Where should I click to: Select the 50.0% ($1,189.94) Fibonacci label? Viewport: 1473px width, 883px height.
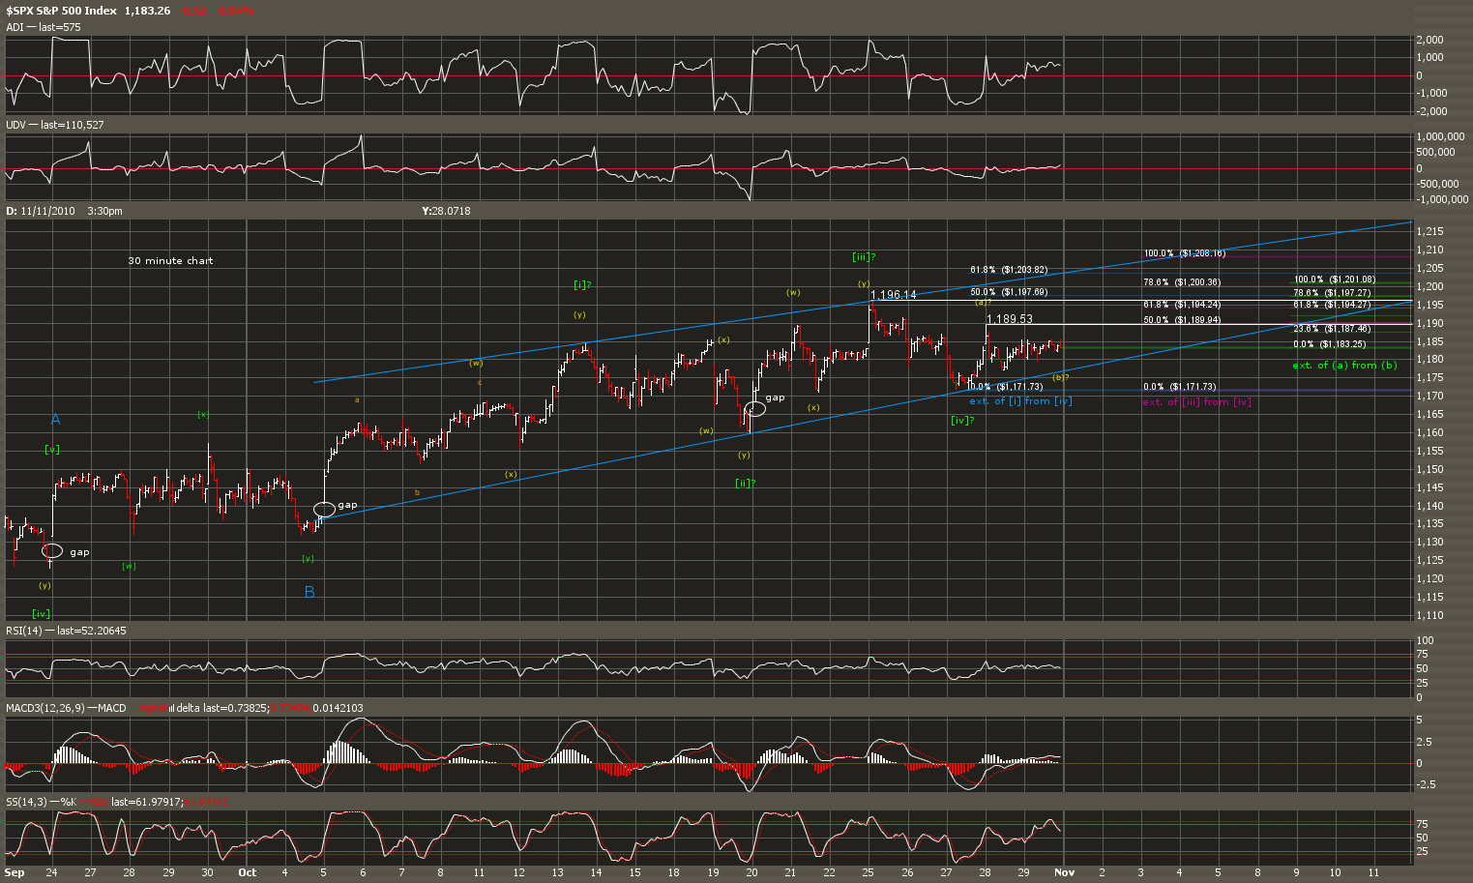click(x=1182, y=319)
